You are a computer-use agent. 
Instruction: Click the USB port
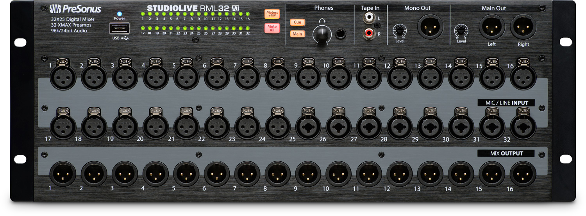tap(120, 29)
